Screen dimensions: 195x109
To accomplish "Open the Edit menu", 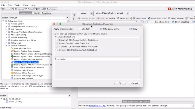I will click(10, 5).
